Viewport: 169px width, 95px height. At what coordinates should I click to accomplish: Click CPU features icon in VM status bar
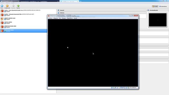[125, 88]
